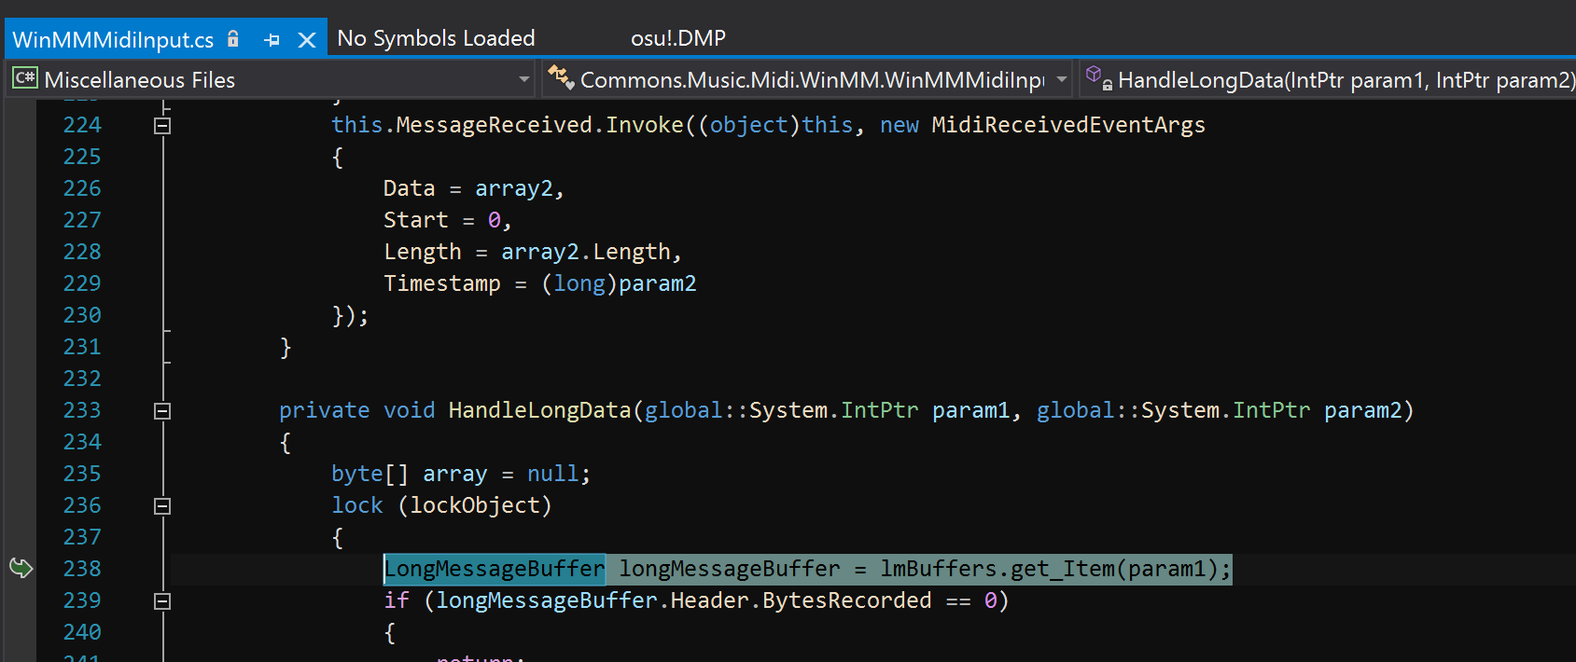Click the param1 parameter on line 233
1576x662 pixels.
pyautogui.click(x=970, y=410)
